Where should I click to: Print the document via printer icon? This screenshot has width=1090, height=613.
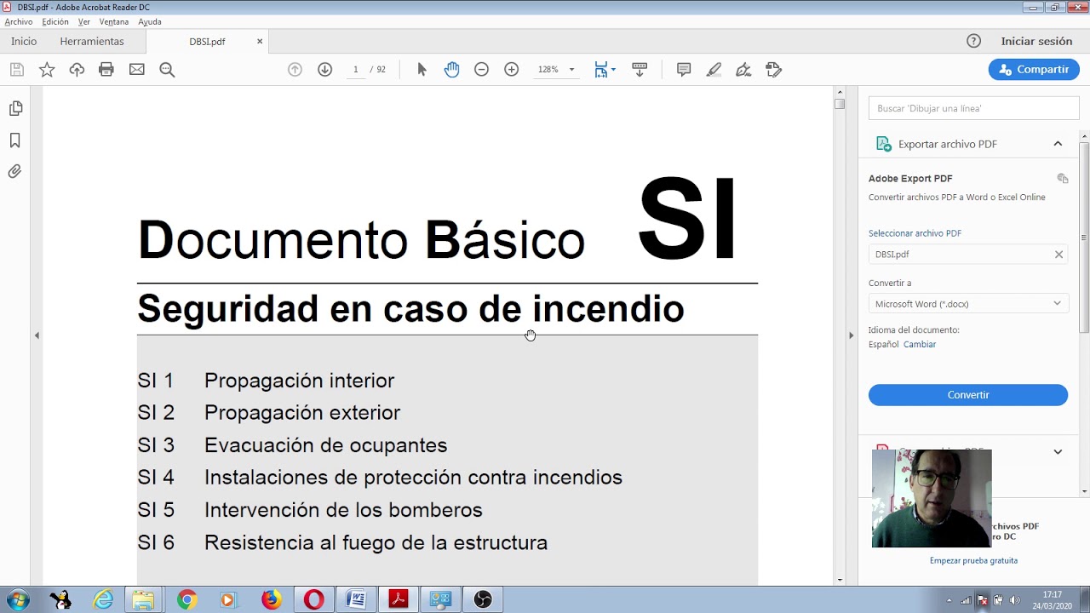click(106, 70)
